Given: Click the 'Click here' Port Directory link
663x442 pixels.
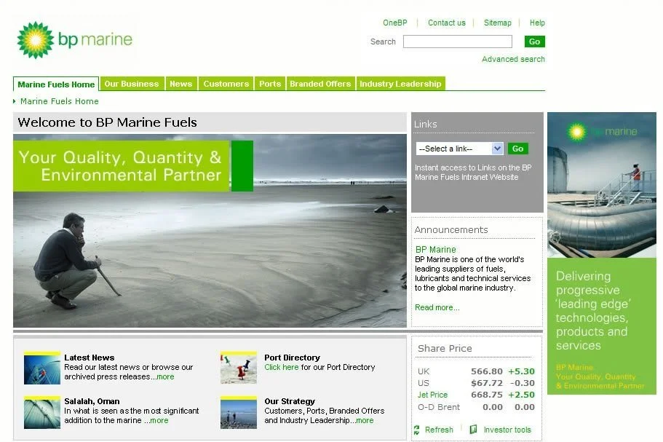Looking at the screenshot, I should point(281,367).
